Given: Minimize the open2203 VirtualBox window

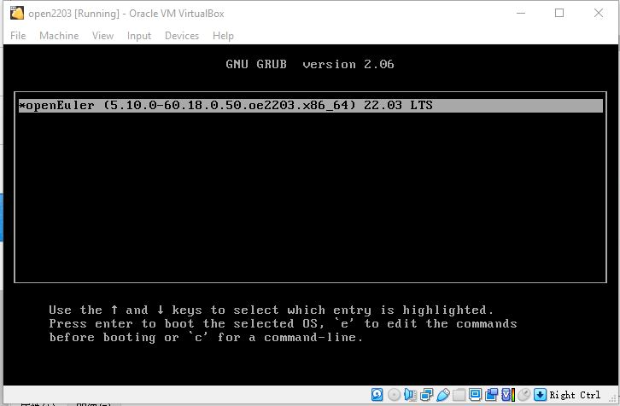Looking at the screenshot, I should coord(521,13).
